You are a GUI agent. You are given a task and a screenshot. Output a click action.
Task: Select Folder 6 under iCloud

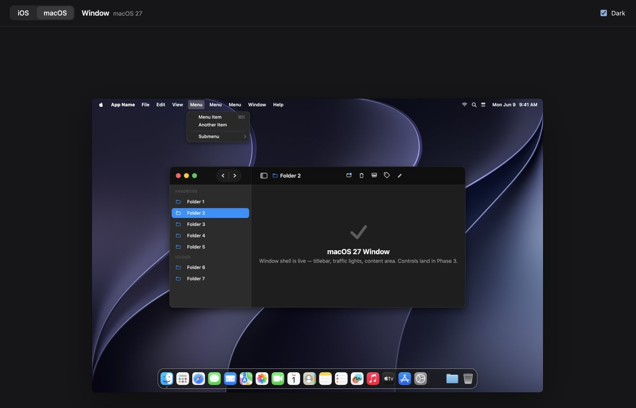210,267
